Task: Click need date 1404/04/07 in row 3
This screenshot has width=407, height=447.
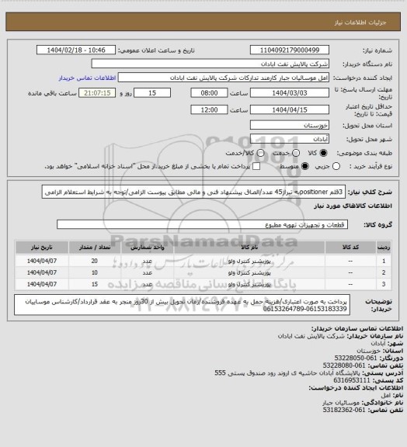Action: pyautogui.click(x=42, y=284)
